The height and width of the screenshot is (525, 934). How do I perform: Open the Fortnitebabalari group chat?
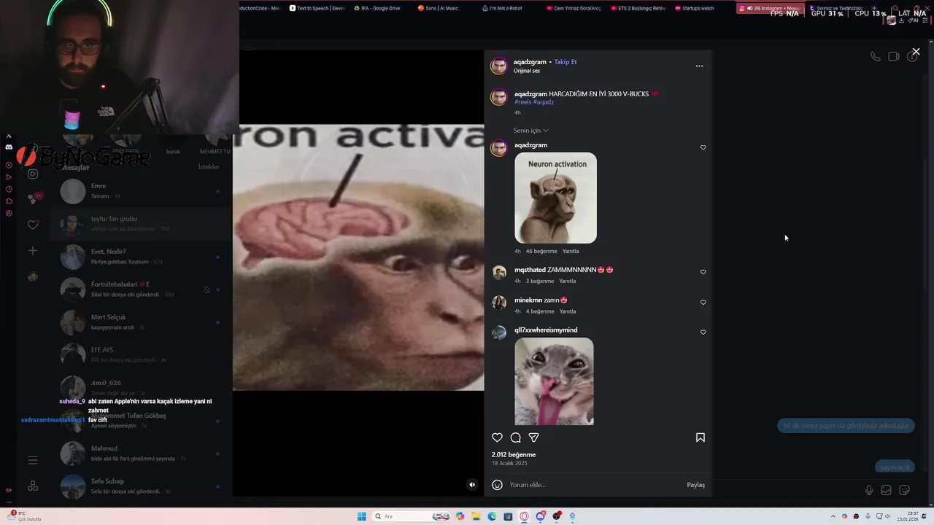[141, 289]
